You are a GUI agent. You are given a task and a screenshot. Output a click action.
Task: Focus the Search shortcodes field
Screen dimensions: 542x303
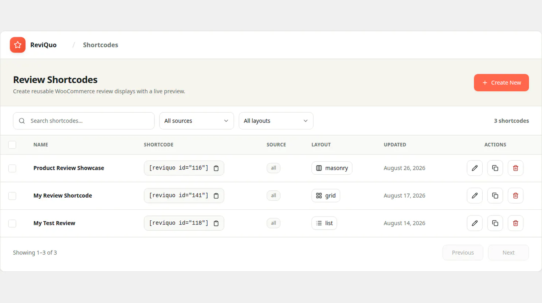84,121
